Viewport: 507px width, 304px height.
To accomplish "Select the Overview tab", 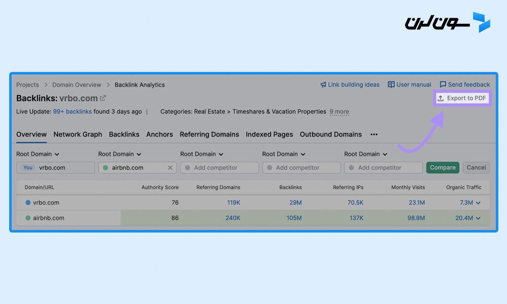I will point(31,134).
